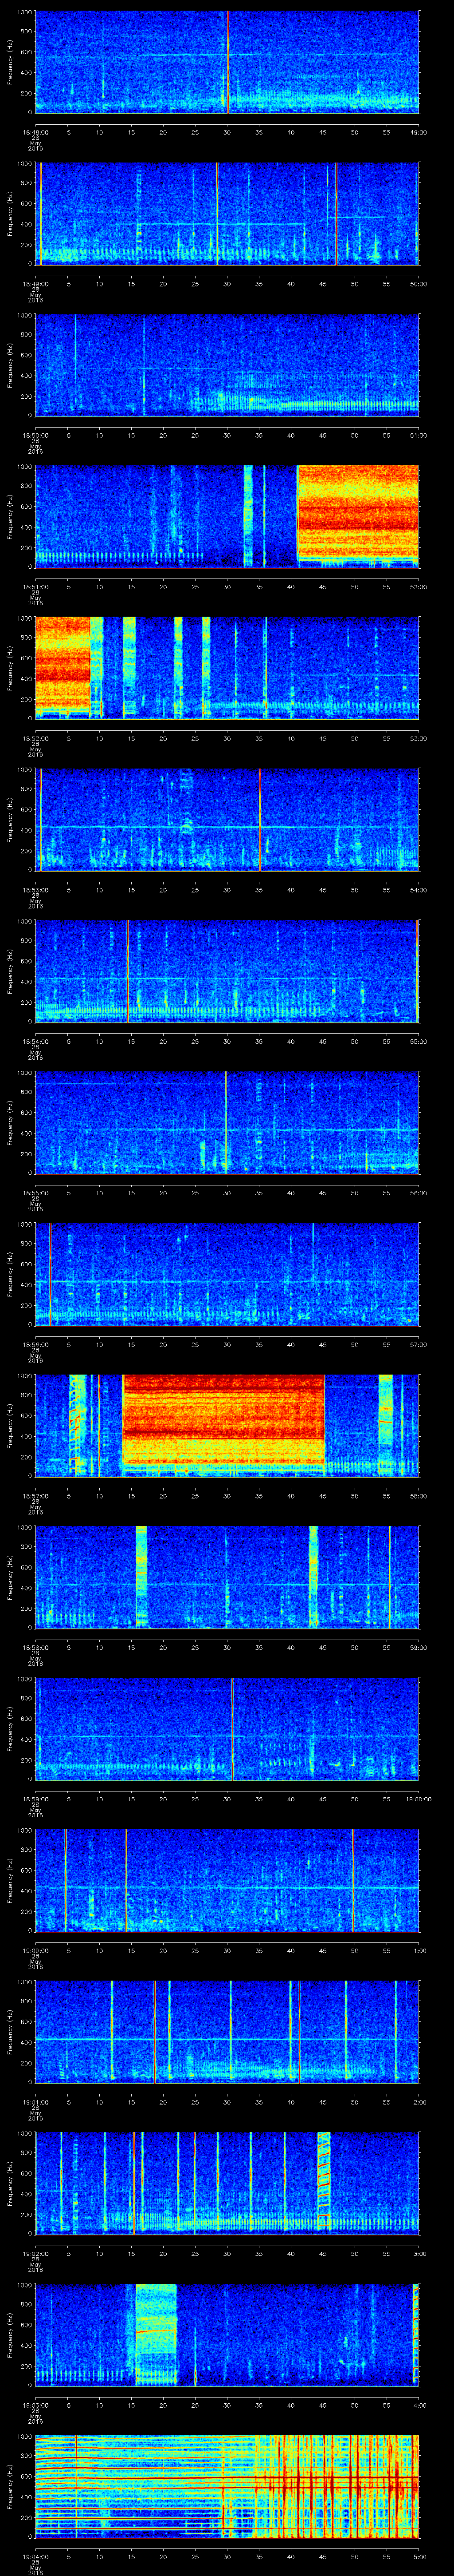The height and width of the screenshot is (2576, 454).
Task: Click the 18:48:00 start time label
Action: pos(35,131)
